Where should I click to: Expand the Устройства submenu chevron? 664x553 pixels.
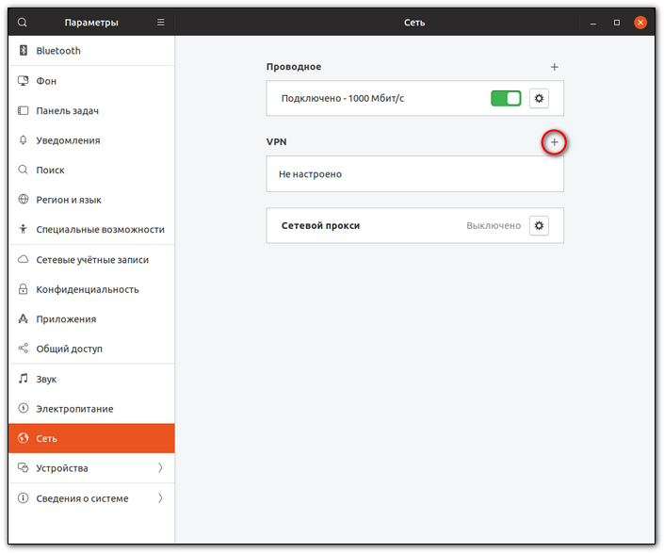(160, 468)
